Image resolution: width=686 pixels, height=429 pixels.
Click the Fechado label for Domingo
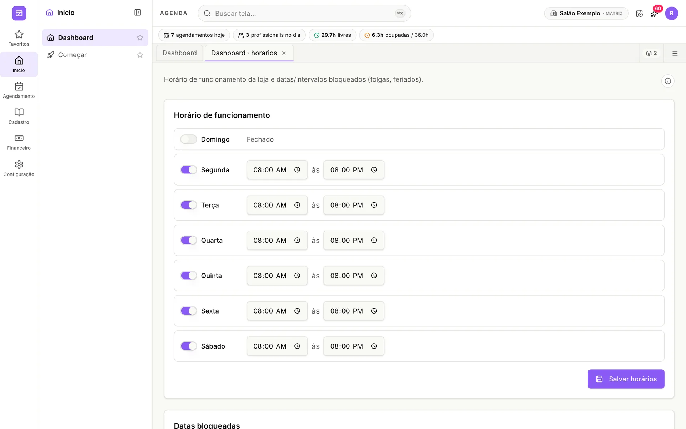pos(260,139)
